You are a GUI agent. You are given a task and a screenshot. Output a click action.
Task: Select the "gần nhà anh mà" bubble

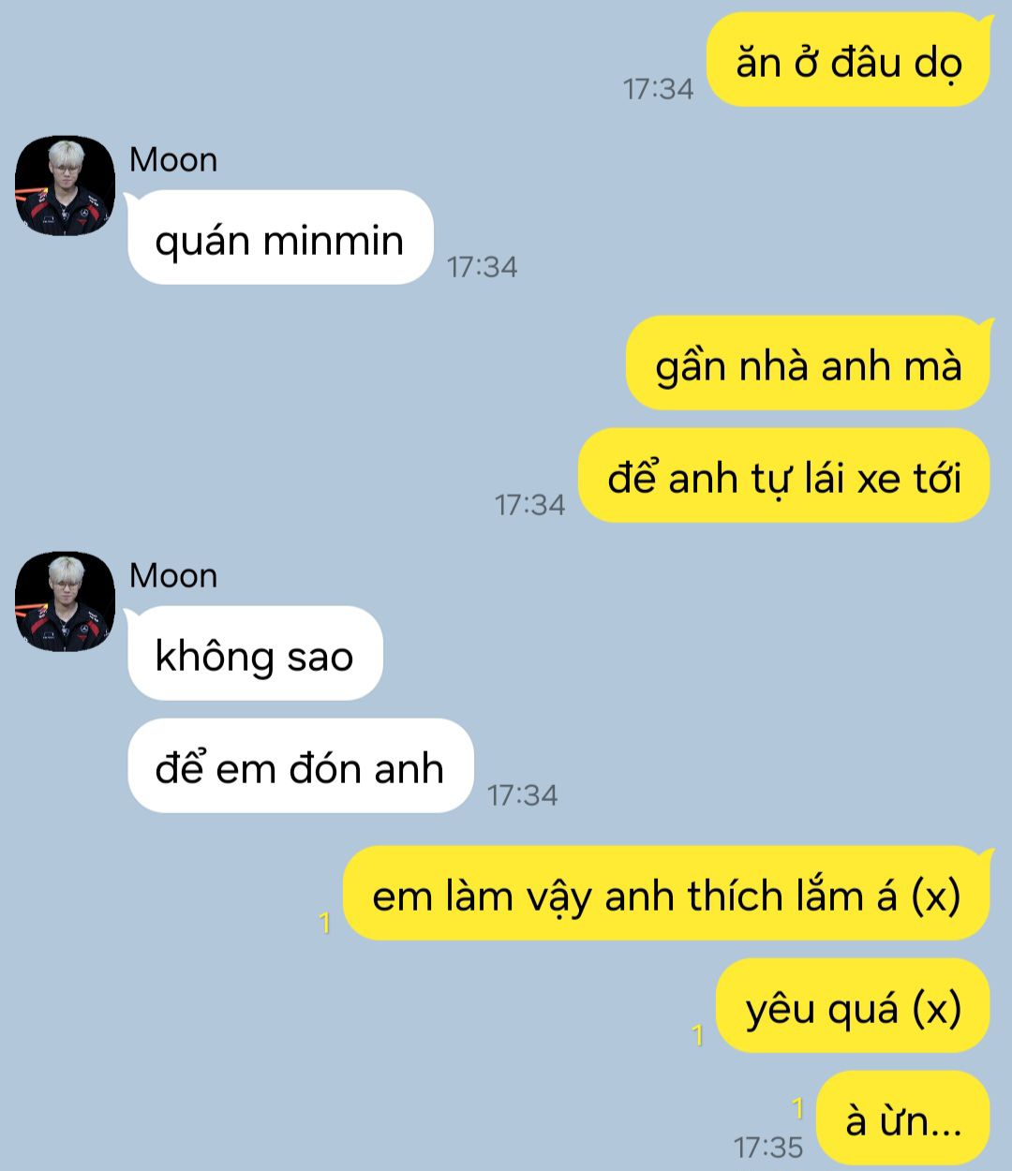[808, 363]
